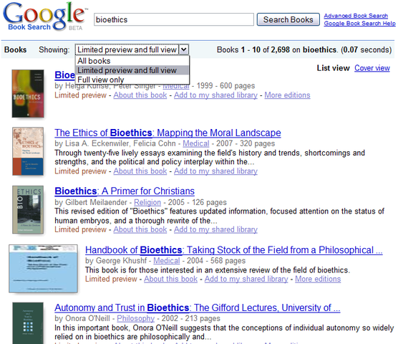Click the bioethics search input field
Screen dimensions: 398x344
[x=174, y=19]
